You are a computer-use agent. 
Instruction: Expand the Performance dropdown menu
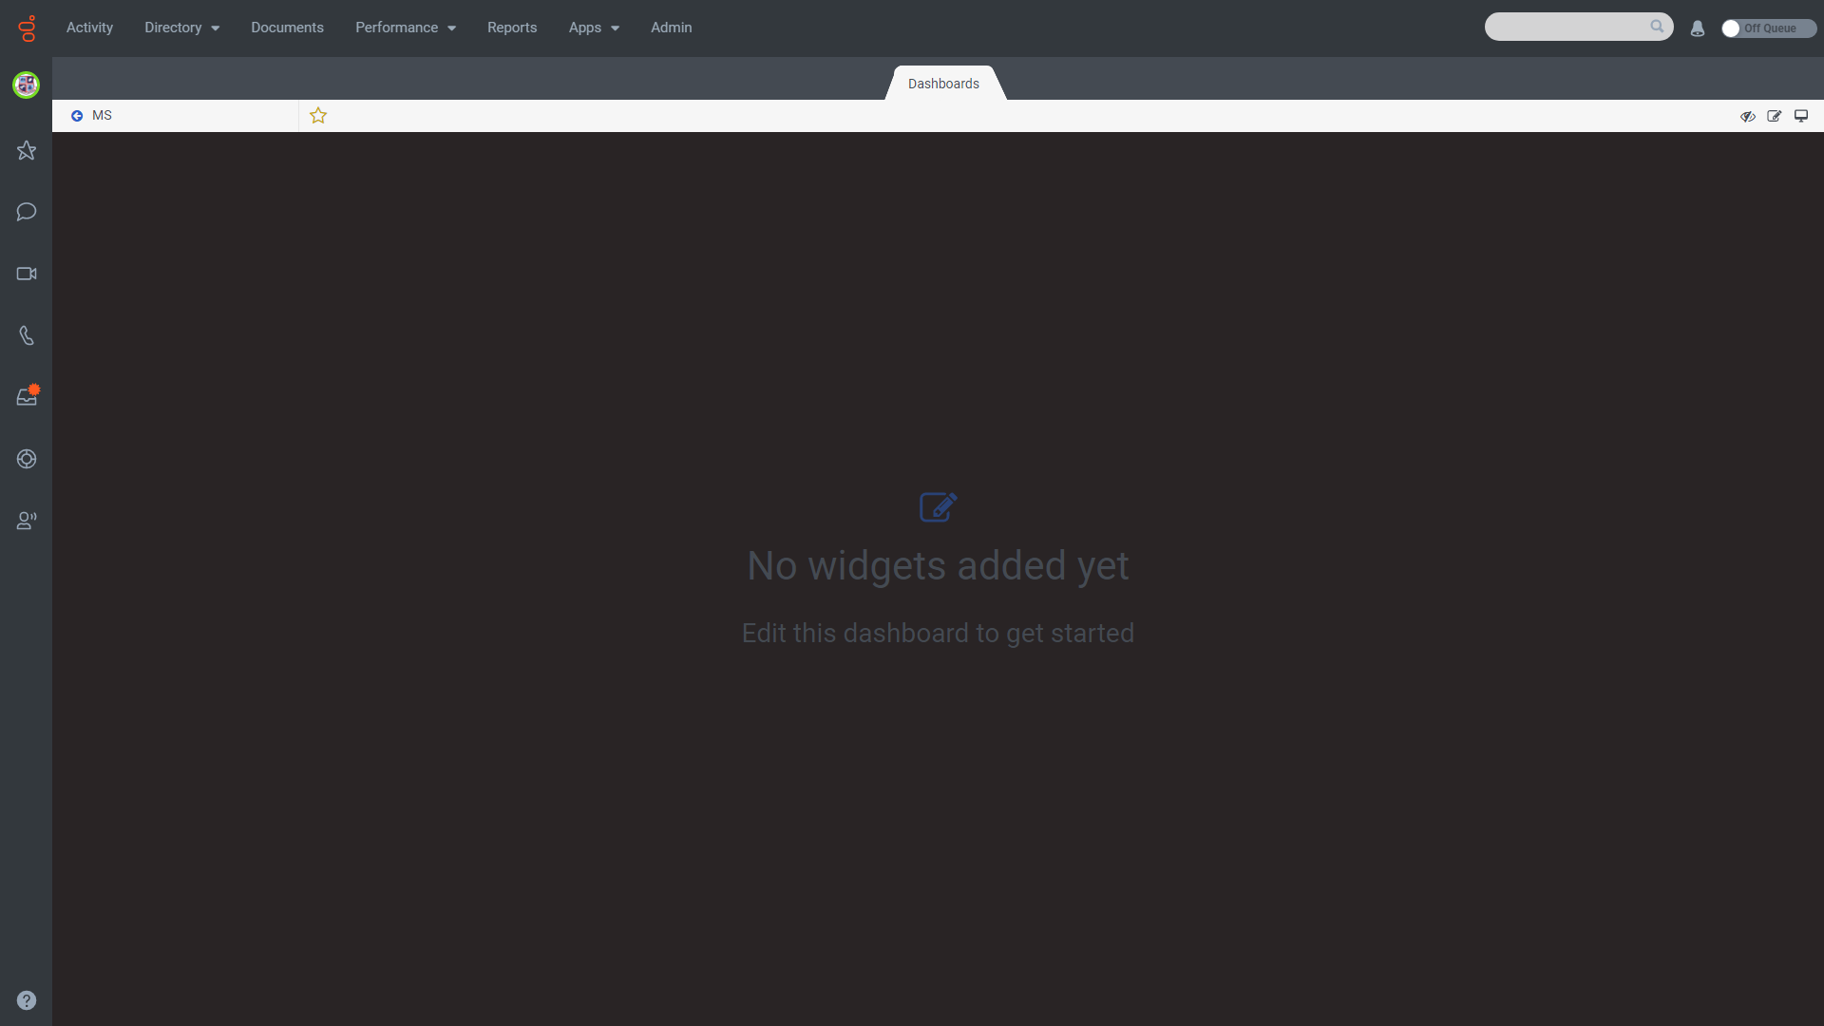click(405, 28)
